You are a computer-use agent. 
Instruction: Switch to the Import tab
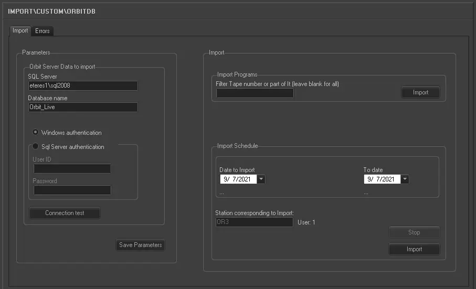[20, 31]
